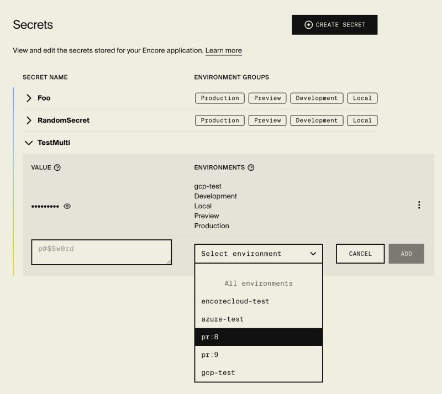Click Foo's Production environment tag
The image size is (442, 394).
219,98
